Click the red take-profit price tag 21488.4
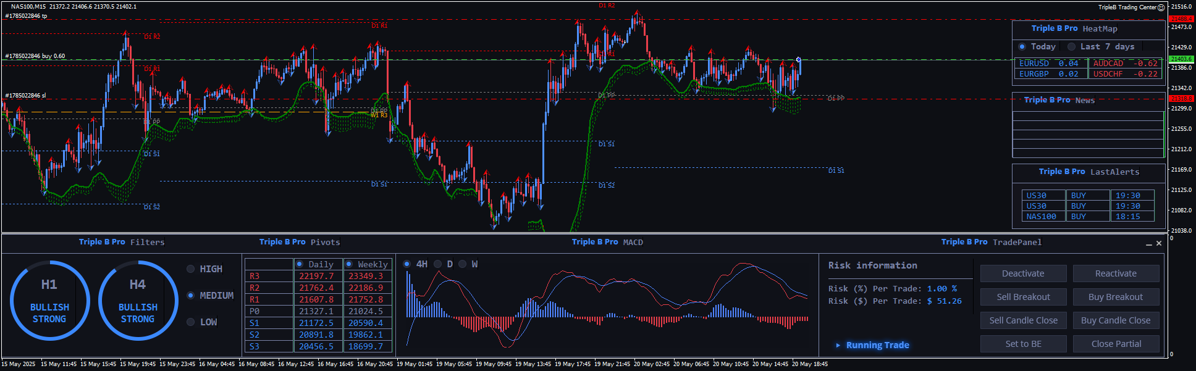The width and height of the screenshot is (1196, 371). pos(1181,19)
